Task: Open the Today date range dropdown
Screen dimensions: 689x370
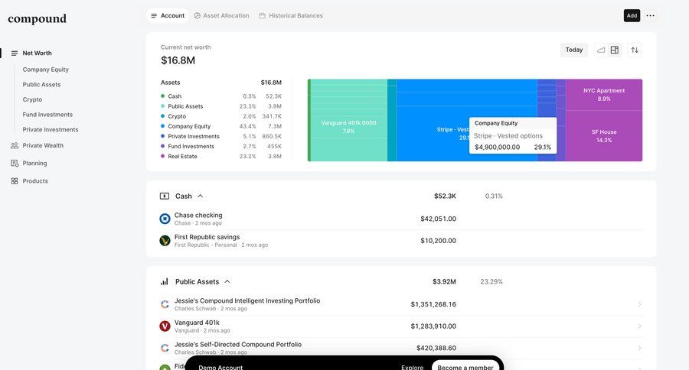Action: click(x=573, y=50)
